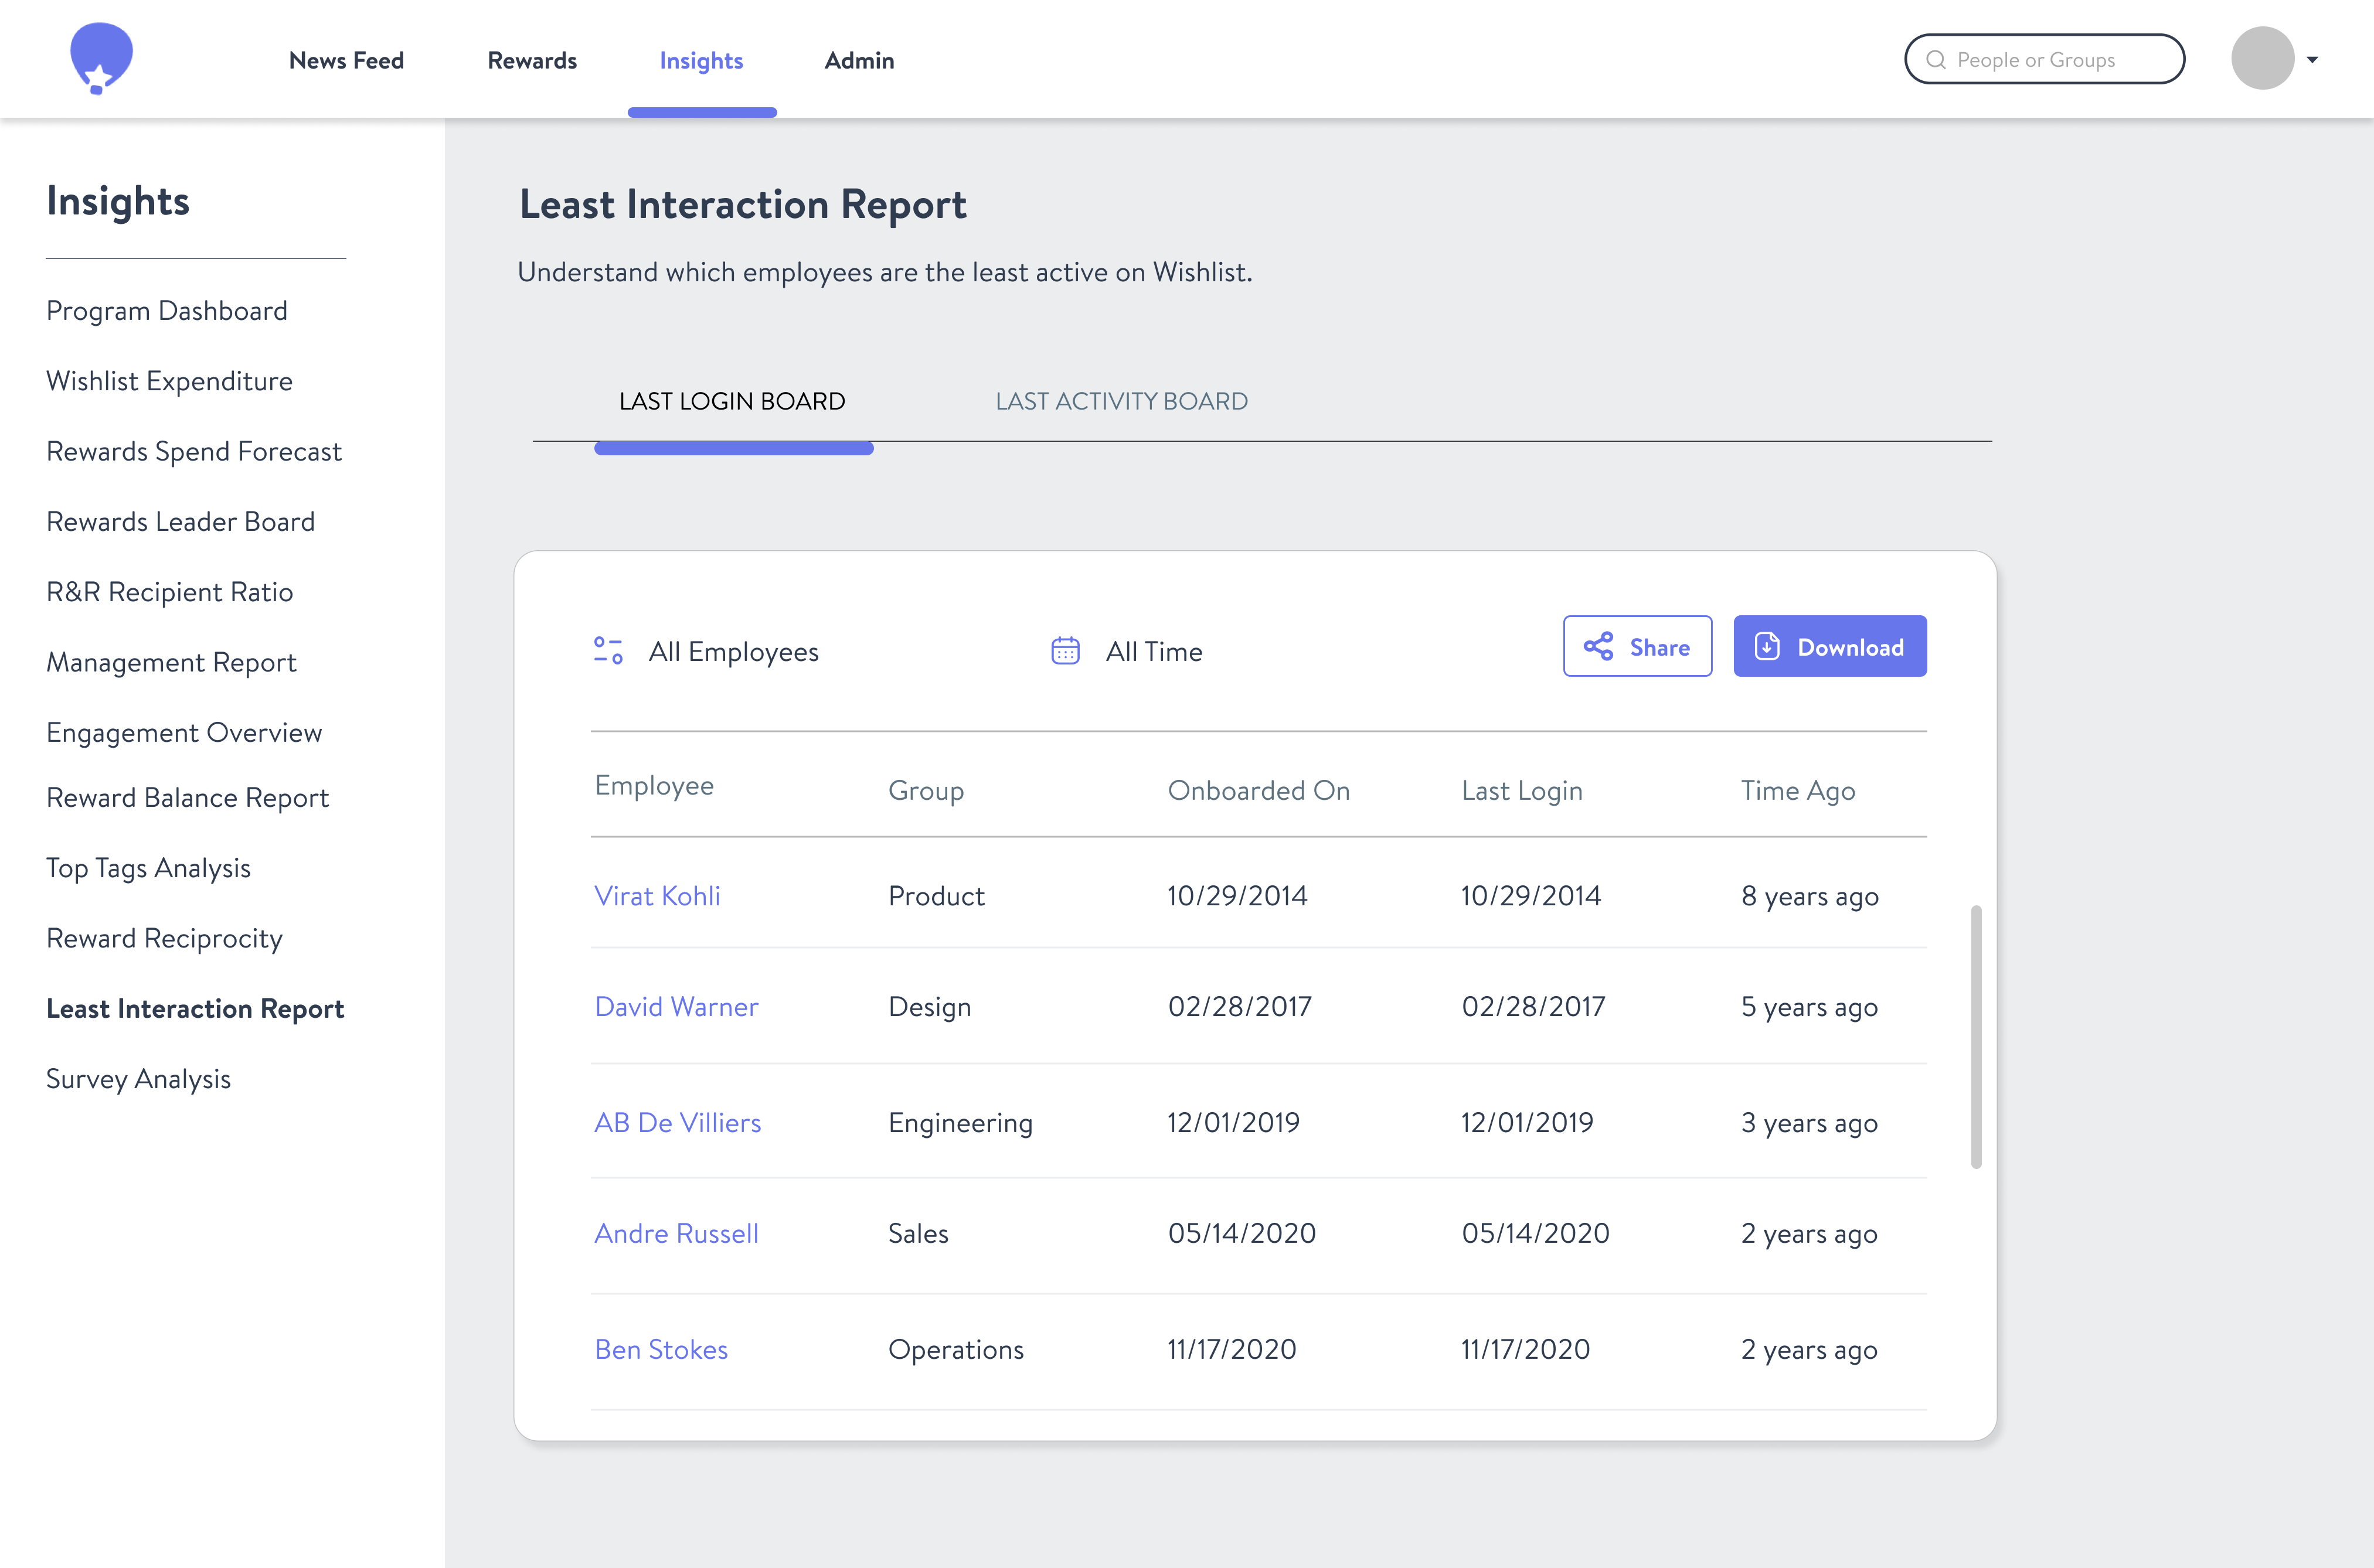Viewport: 2374px width, 1568px height.
Task: Click the '8 years ago' cell
Action: 1810,896
